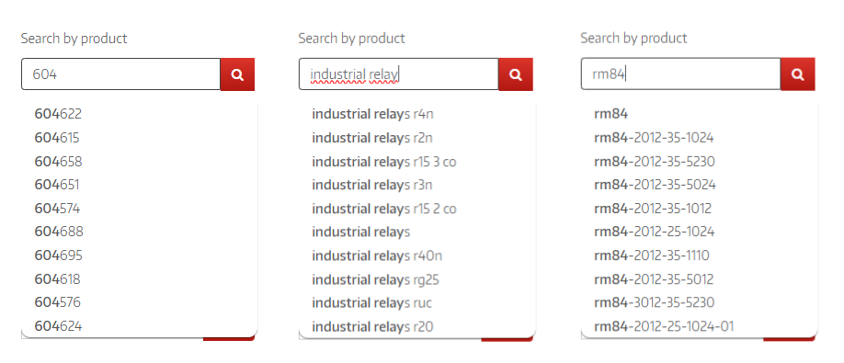Select the plain rm84 suggestion
Screen dimensions: 844x363
tap(610, 114)
